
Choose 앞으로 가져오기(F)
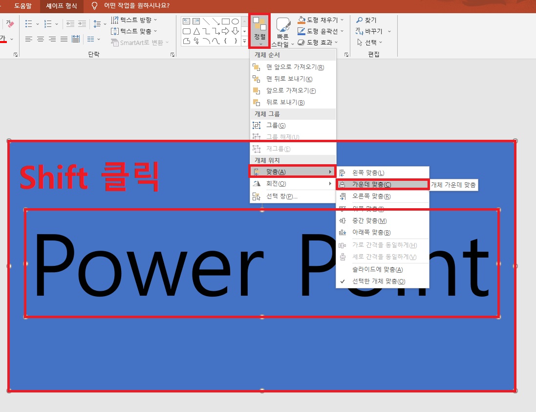click(x=293, y=90)
